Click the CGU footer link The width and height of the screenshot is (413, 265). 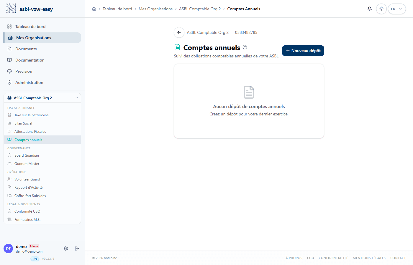pos(310,258)
